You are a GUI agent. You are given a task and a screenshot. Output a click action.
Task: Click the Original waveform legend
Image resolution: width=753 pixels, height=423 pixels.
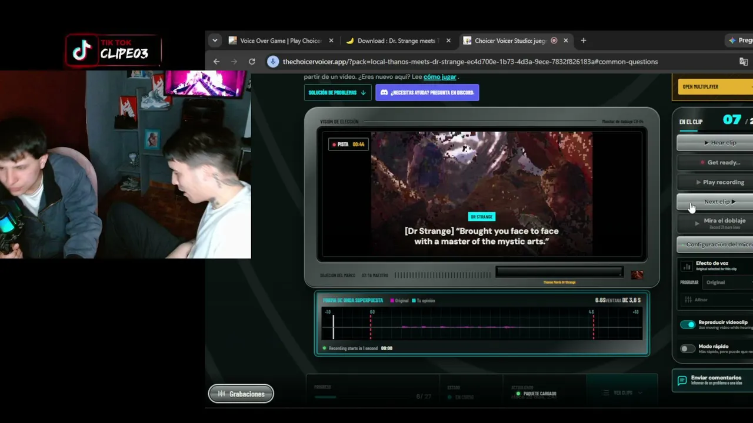(x=399, y=301)
